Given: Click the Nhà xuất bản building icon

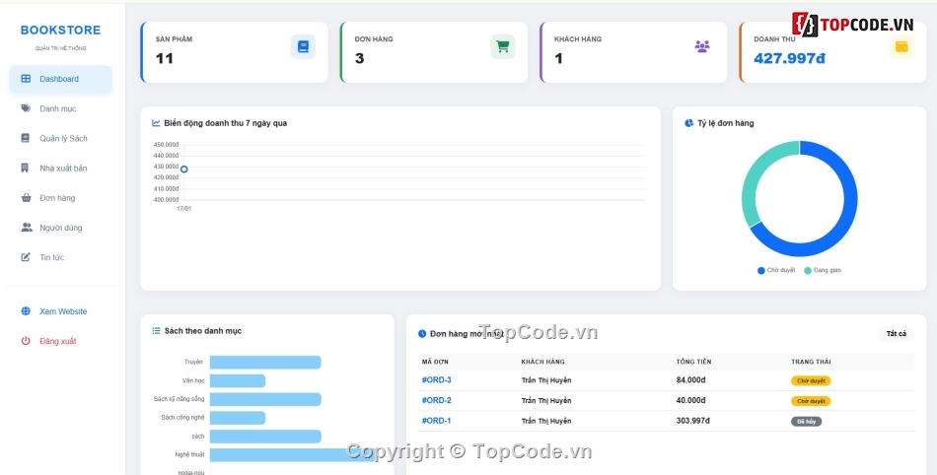Looking at the screenshot, I should 25,168.
